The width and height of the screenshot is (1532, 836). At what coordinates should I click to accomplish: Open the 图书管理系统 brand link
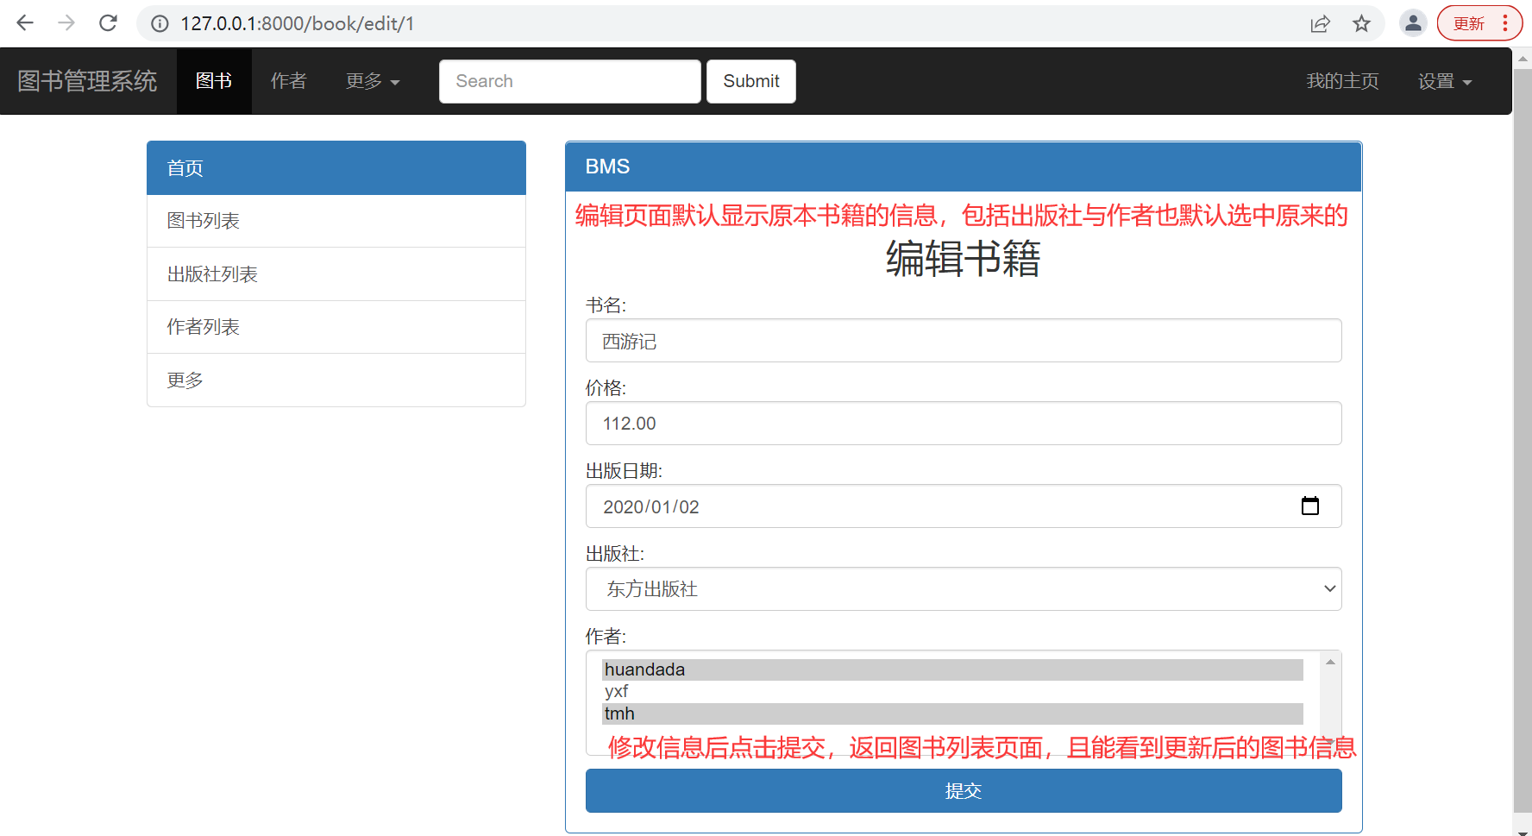87,81
